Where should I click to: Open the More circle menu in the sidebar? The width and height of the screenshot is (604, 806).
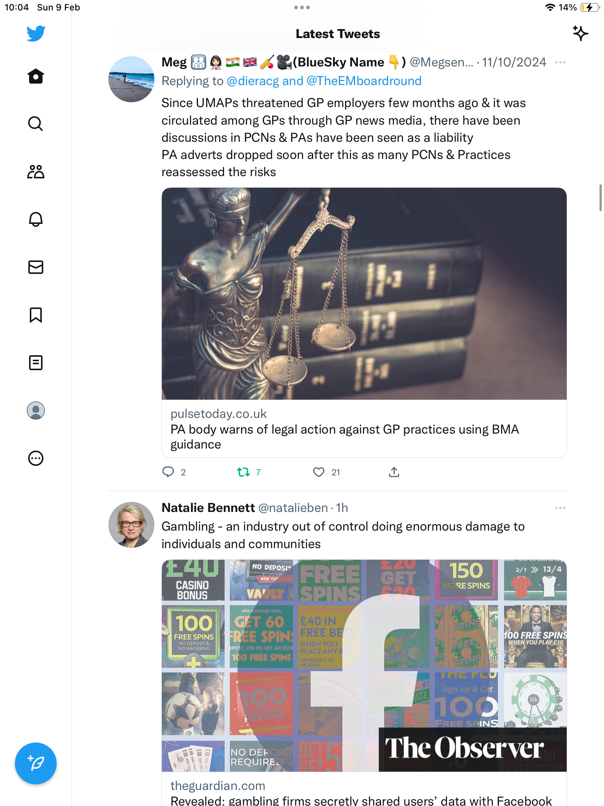(x=36, y=458)
